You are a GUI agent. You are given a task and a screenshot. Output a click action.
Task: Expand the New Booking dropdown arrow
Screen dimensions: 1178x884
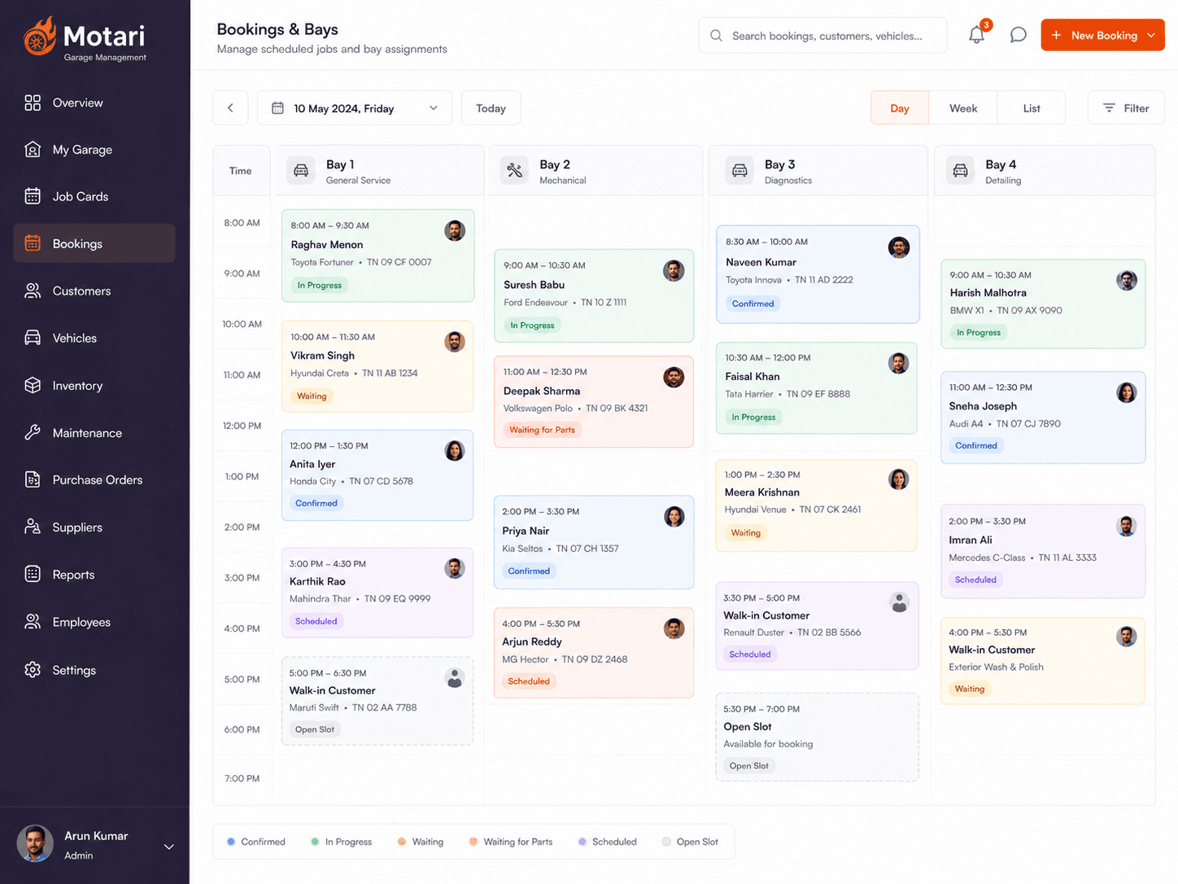tap(1151, 35)
